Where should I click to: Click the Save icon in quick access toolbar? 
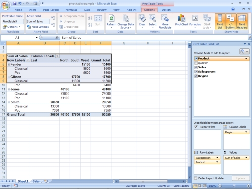(x=15, y=3)
